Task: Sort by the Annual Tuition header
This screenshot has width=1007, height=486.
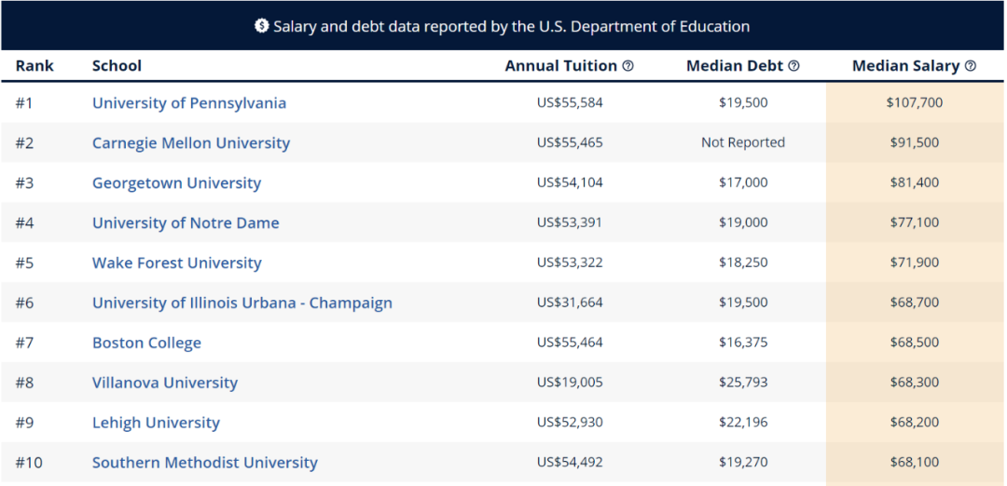Action: click(x=560, y=66)
